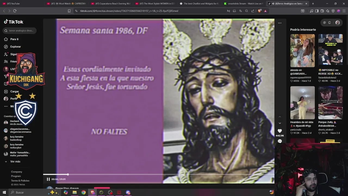Open Program footer link
The image size is (348, 196).
(16, 176)
